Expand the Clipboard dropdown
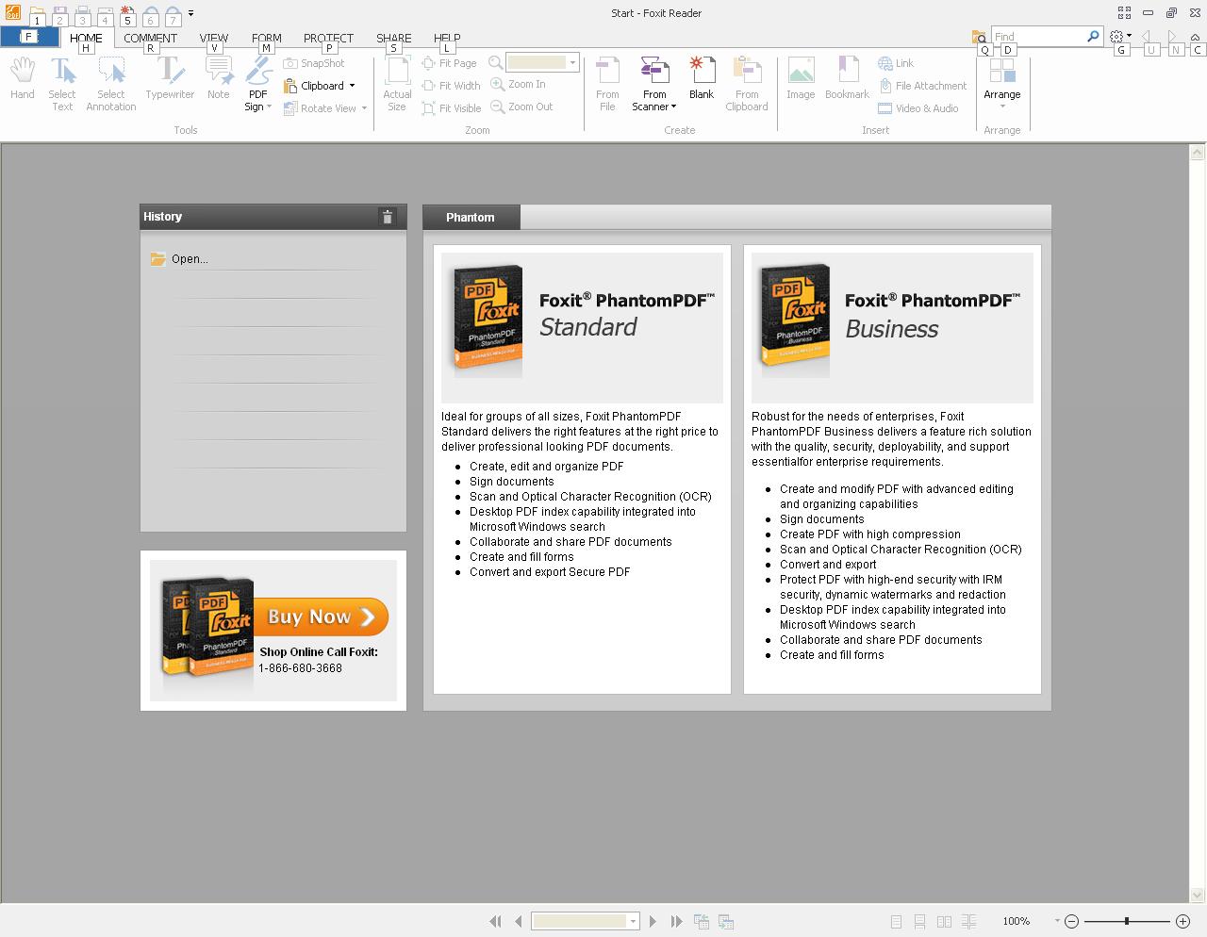This screenshot has height=937, width=1207. (352, 86)
